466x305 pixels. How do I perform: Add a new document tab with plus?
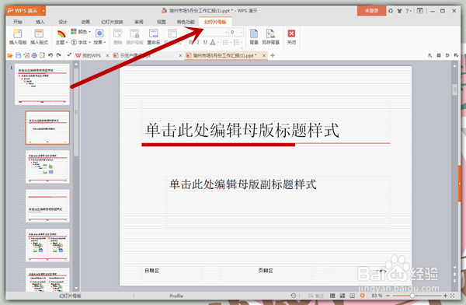point(273,55)
